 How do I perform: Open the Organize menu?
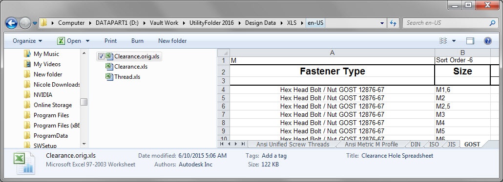(27, 41)
